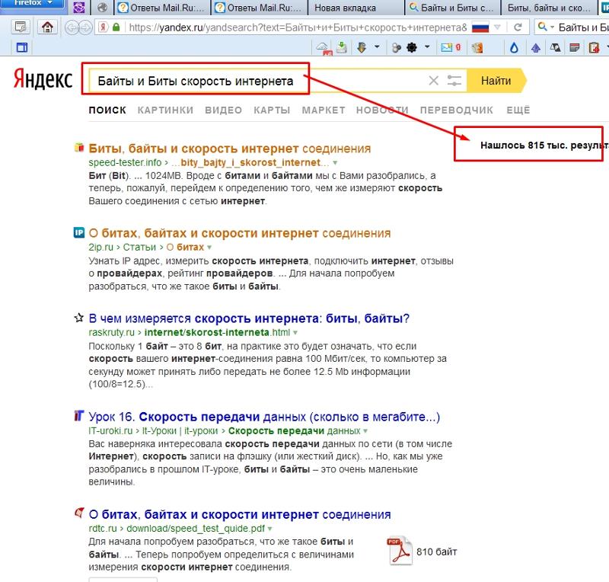Image resolution: width=609 pixels, height=582 pixels.
Task: Click the page settings icon left of Home
Action: coord(21,27)
